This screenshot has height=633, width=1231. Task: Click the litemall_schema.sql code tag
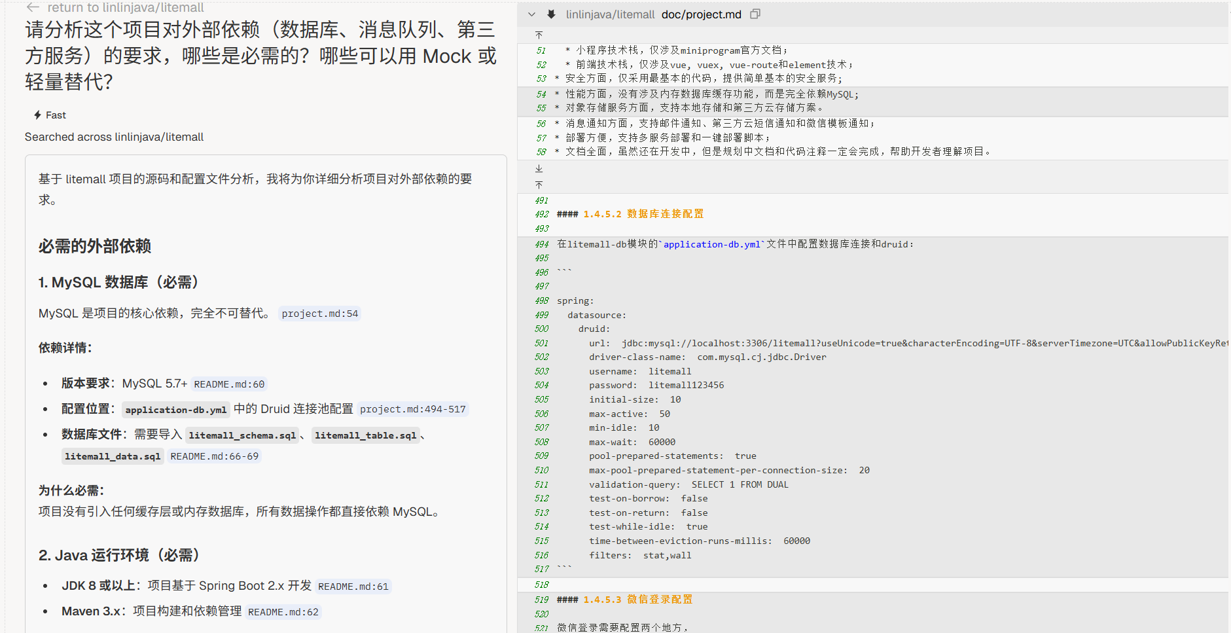pyautogui.click(x=242, y=435)
